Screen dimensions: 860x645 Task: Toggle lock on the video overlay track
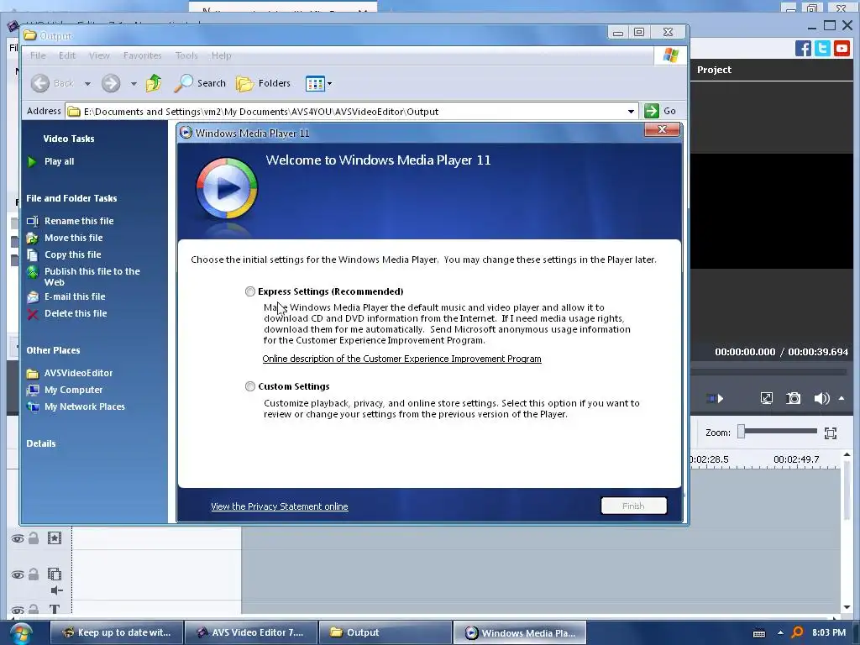point(34,574)
